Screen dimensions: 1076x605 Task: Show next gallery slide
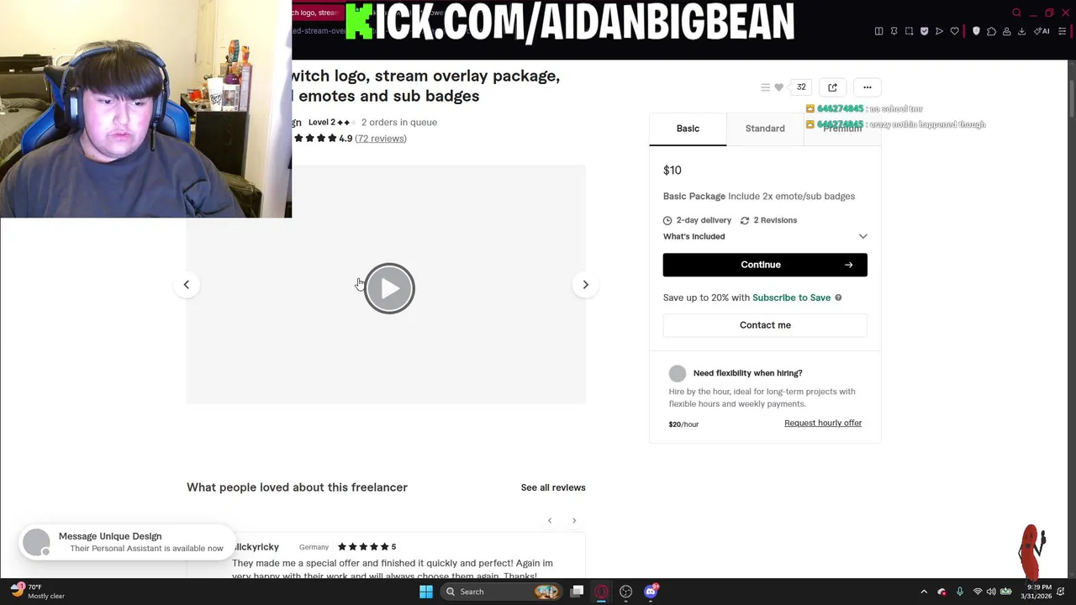pyautogui.click(x=586, y=285)
